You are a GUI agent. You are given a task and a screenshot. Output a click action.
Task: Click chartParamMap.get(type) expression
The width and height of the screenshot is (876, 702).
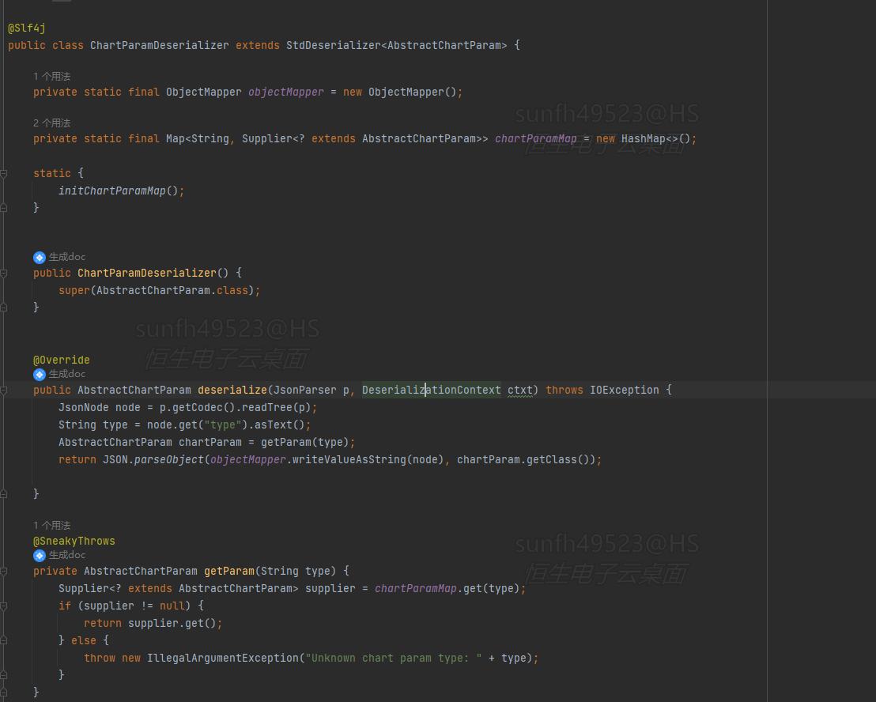[x=447, y=589]
